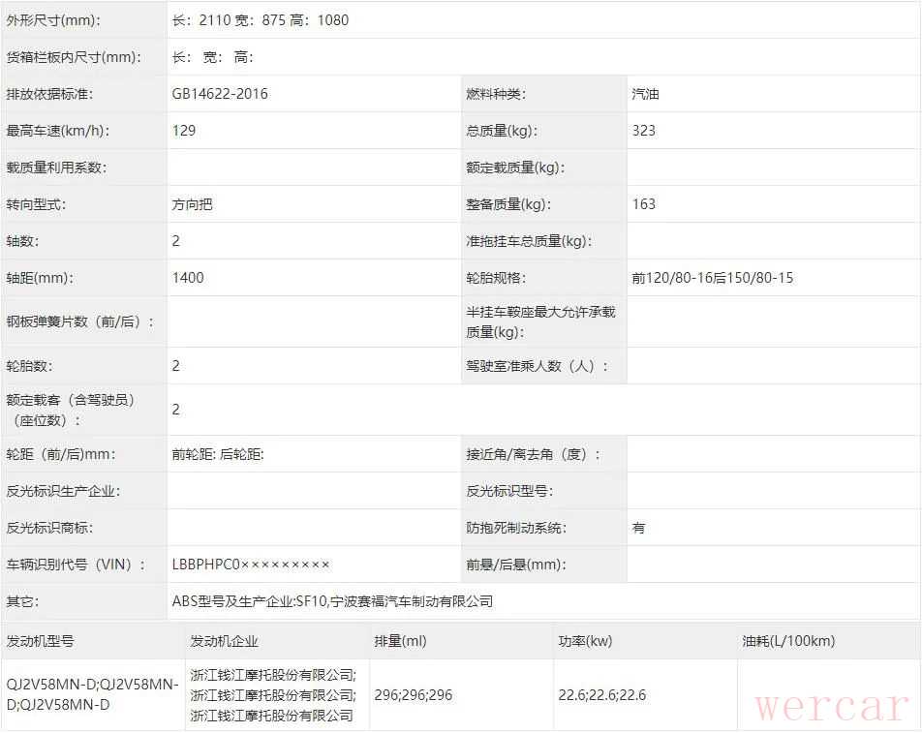Viewport: 922px width, 733px height.
Task: Click the 轮胎规格 label
Action: click(x=496, y=278)
